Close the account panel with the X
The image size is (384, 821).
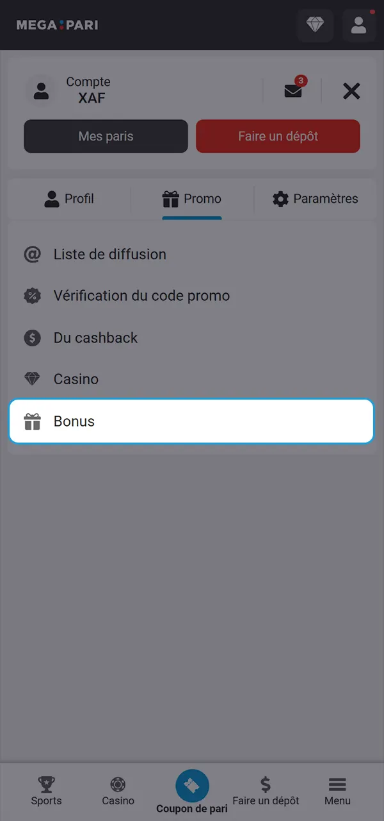pyautogui.click(x=351, y=90)
